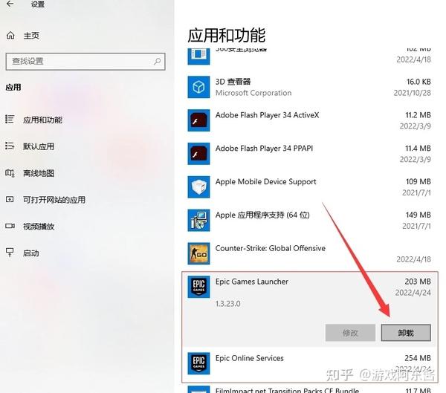Select 应用和功能 in sidebar
Image resolution: width=446 pixels, height=393 pixels.
[x=42, y=120]
